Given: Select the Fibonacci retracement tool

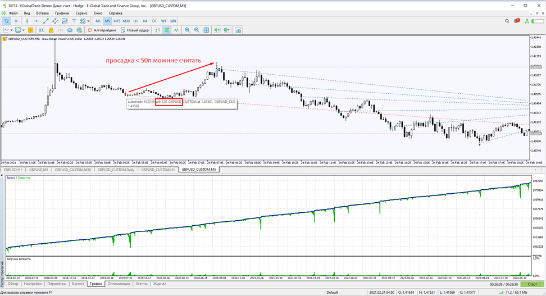Looking at the screenshot, I should pyautogui.click(x=65, y=21).
